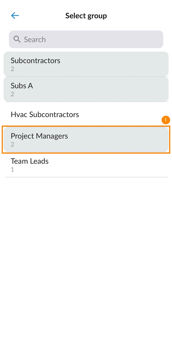Tap the member count under Subcontractors

(x=12, y=69)
